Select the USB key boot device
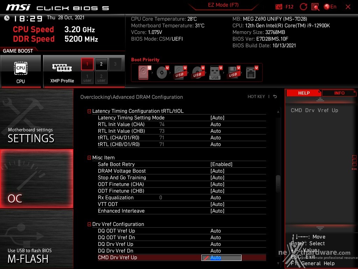This screenshot has height=269, width=358. (215, 72)
